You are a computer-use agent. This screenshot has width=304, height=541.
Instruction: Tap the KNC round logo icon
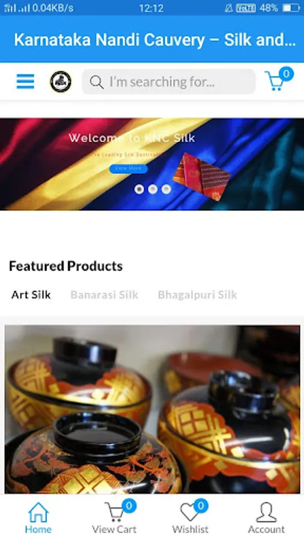tap(61, 82)
